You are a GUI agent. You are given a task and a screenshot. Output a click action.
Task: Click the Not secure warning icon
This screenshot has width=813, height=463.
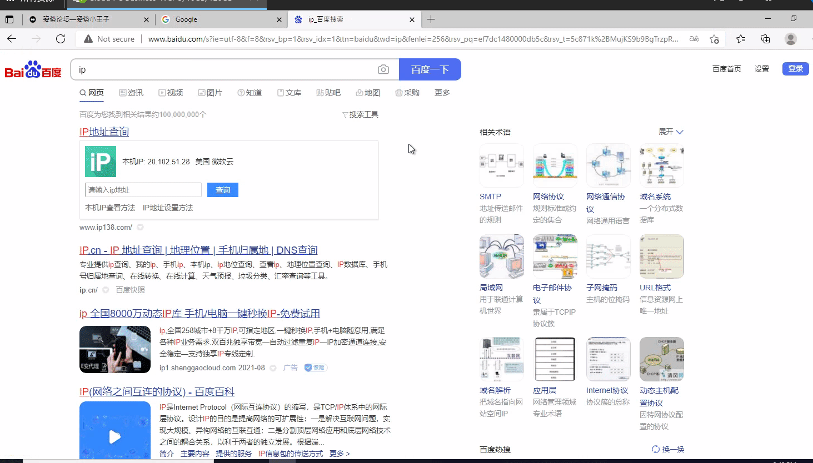[x=88, y=39]
